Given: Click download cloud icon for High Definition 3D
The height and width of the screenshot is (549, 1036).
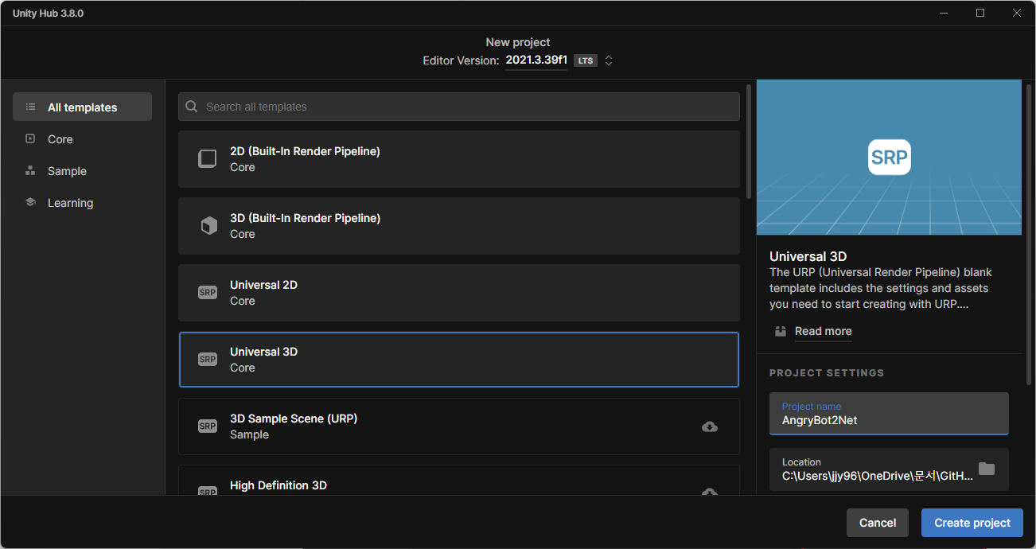Looking at the screenshot, I should (x=710, y=493).
